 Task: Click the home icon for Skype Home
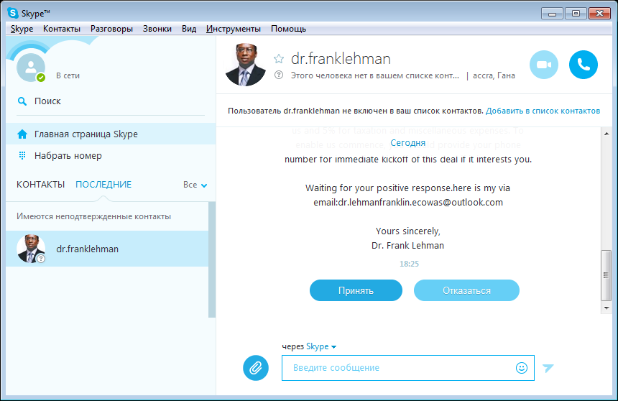pyautogui.click(x=22, y=134)
